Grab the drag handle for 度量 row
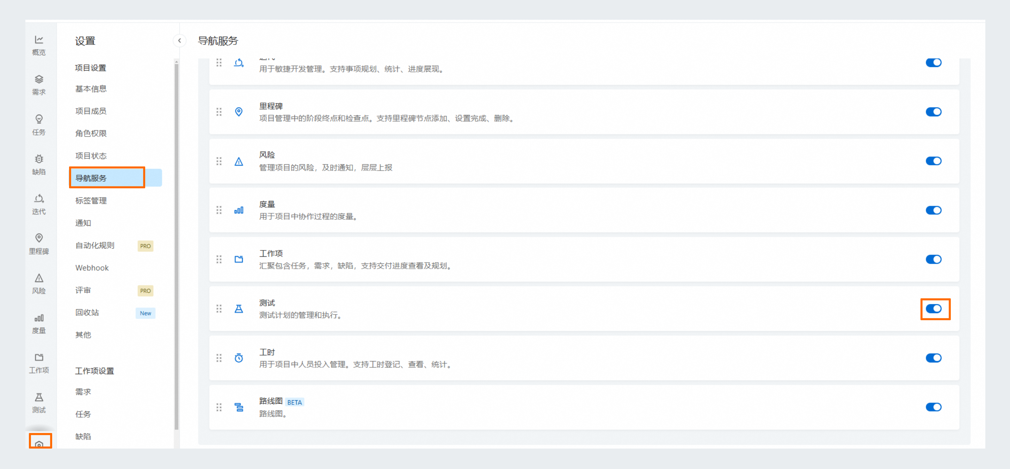Viewport: 1010px width, 469px height. [219, 211]
